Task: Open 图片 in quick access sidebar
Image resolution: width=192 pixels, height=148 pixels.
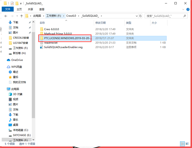Action: point(16,33)
